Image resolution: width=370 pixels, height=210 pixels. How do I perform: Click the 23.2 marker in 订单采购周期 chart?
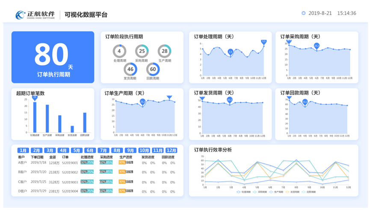coord(317,46)
